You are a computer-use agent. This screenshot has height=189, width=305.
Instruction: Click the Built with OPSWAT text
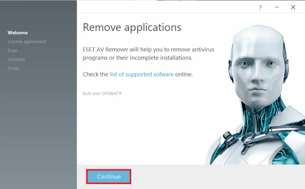tap(102, 94)
